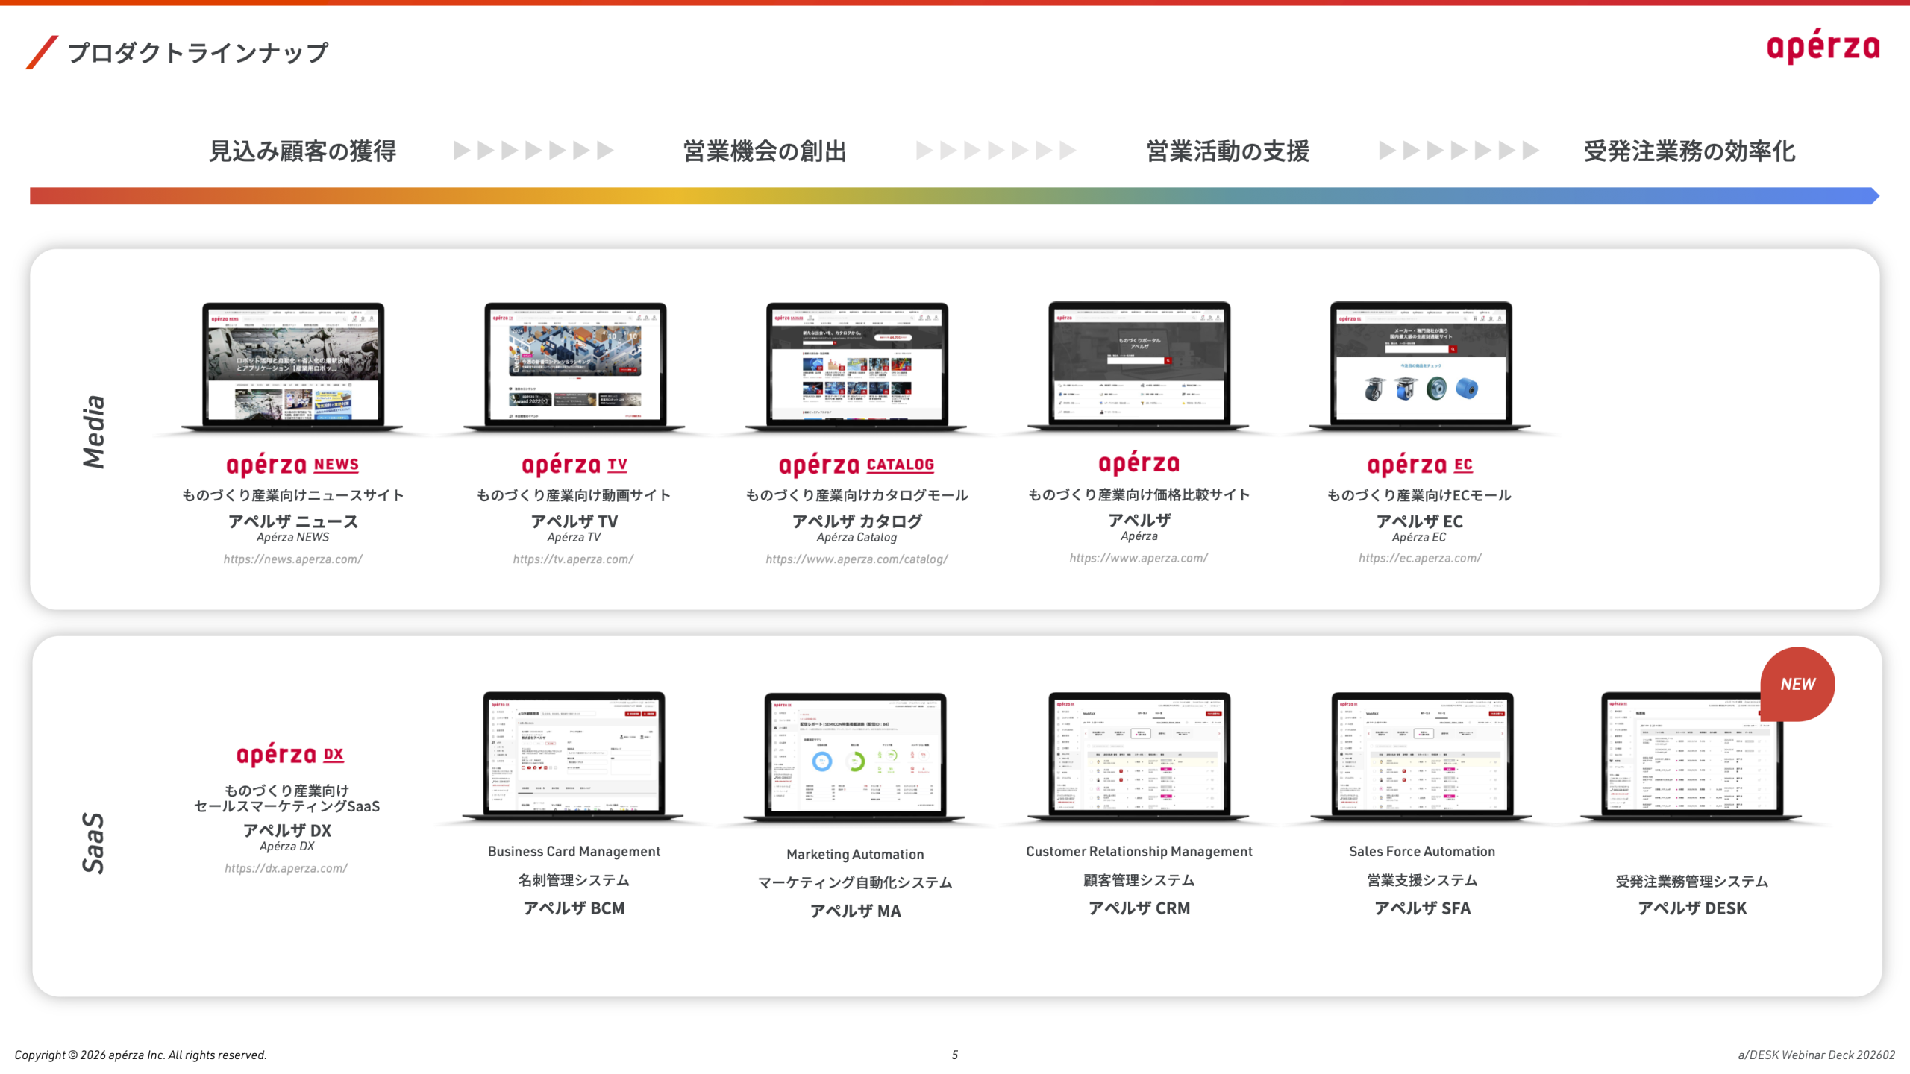This screenshot has height=1074, width=1910.
Task: Click the Business Card Management label
Action: 574,852
